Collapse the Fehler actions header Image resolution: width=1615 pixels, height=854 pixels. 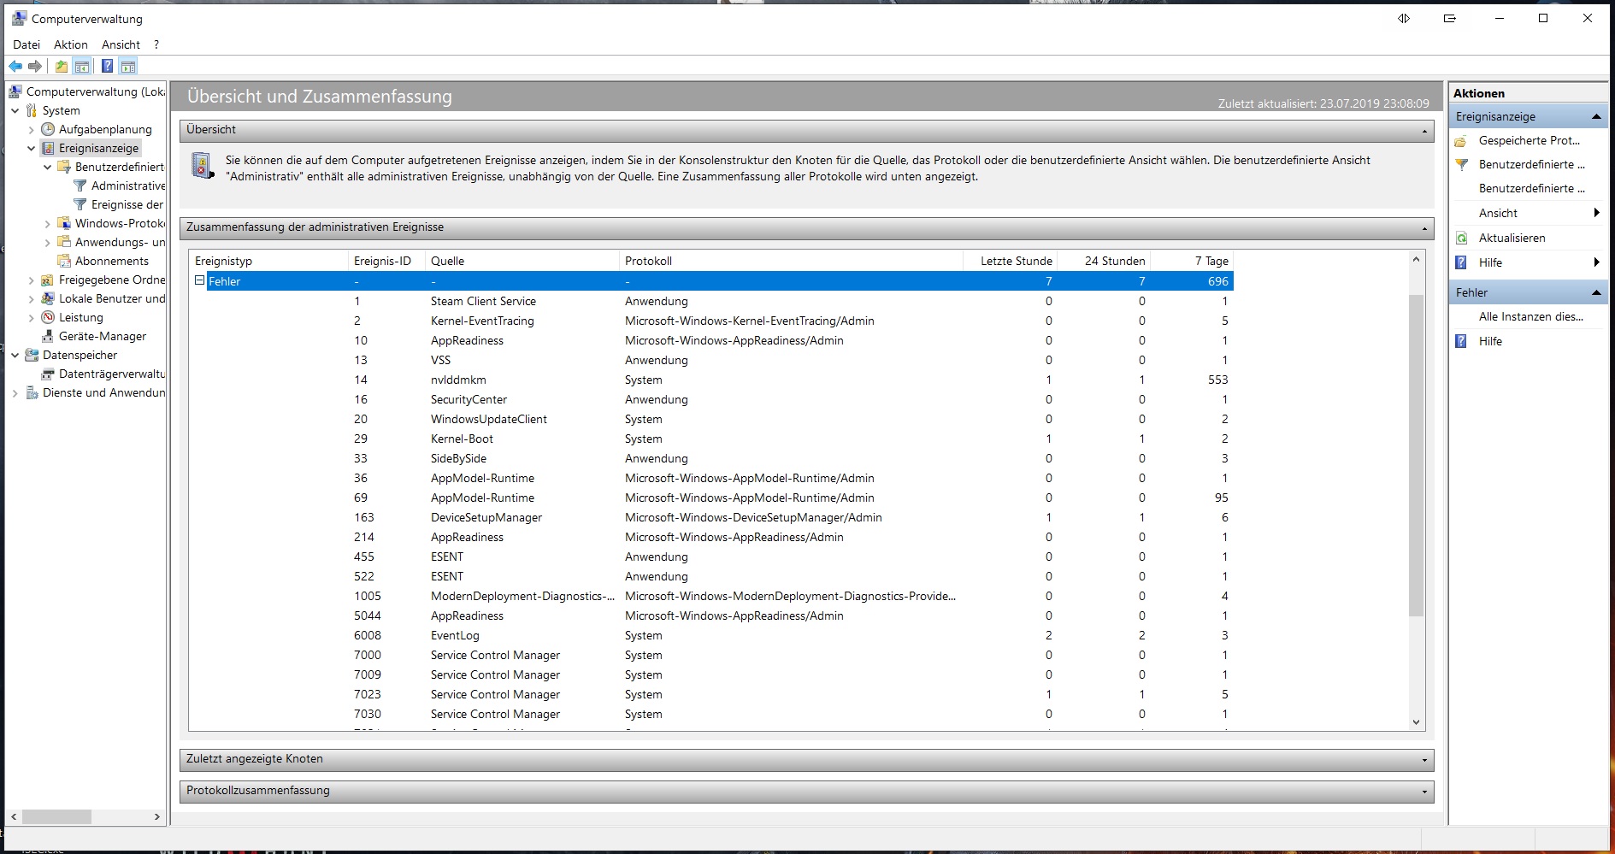tap(1596, 292)
